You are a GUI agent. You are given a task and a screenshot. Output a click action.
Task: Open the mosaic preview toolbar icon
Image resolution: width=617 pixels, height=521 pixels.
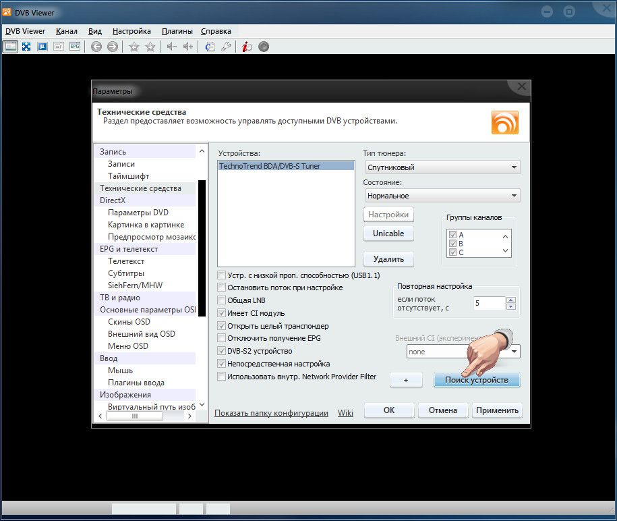[x=42, y=47]
